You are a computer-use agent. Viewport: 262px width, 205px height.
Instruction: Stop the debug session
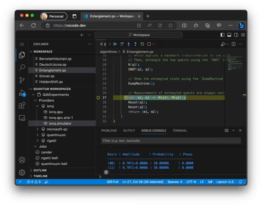tap(149, 44)
